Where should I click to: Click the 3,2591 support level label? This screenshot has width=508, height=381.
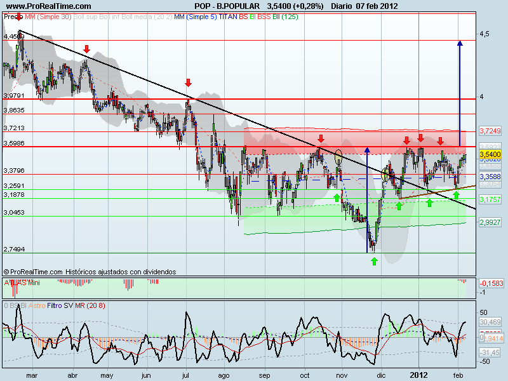13,185
